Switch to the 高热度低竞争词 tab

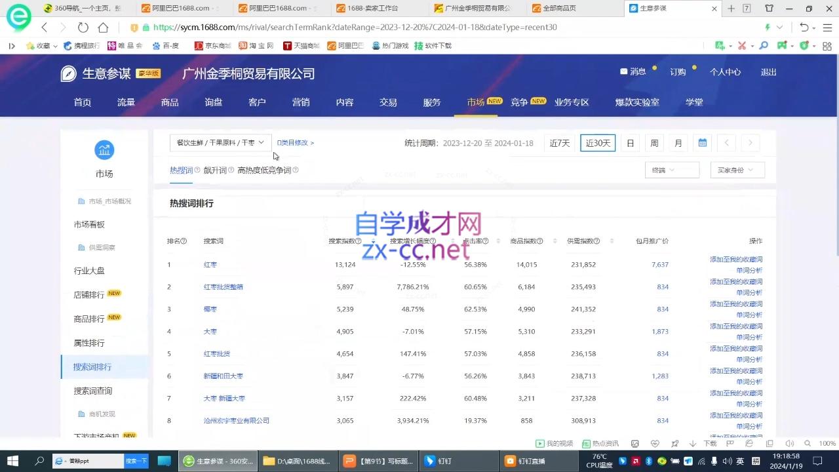pyautogui.click(x=264, y=170)
